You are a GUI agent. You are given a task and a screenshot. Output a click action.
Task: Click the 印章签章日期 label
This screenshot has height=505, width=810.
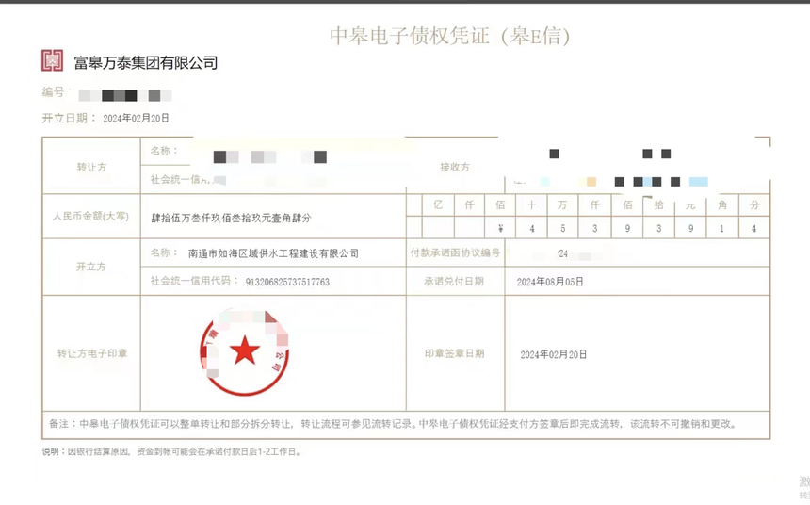(x=455, y=353)
